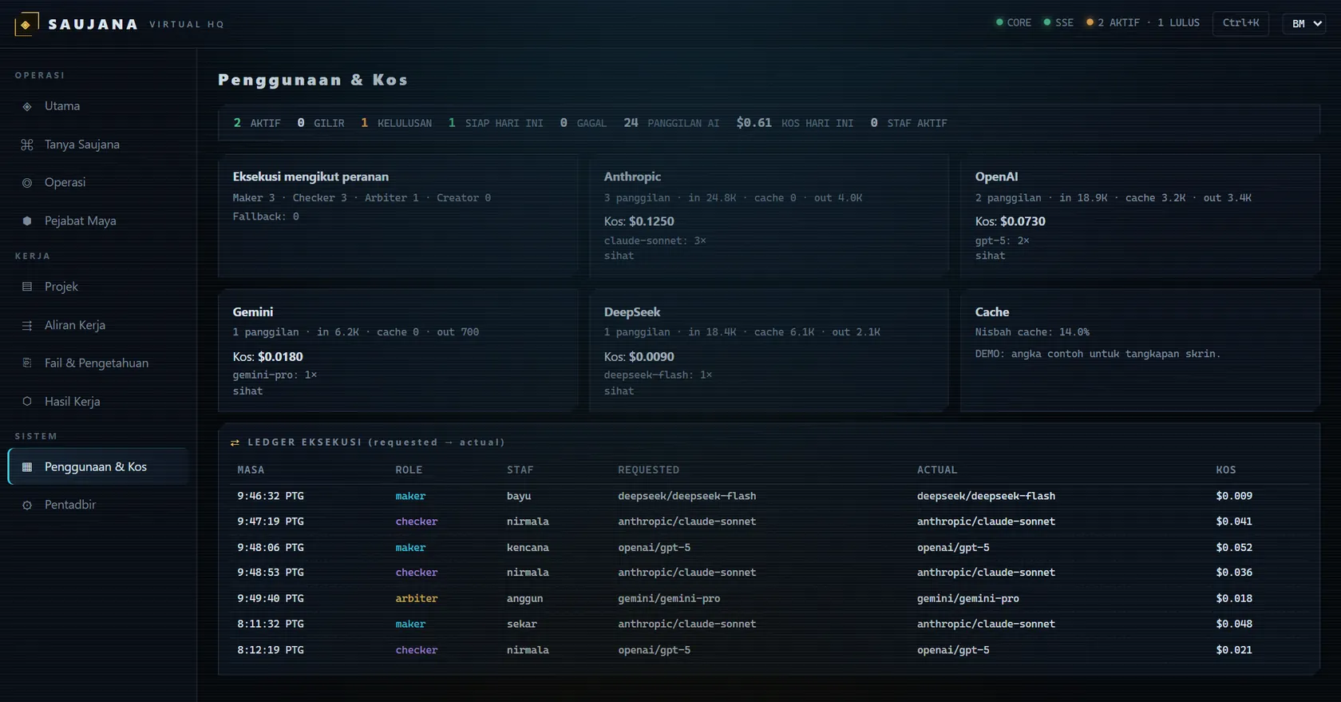Viewport: 1341px width, 702px height.
Task: Click staff name 'kencana' in ledger
Action: coord(528,548)
